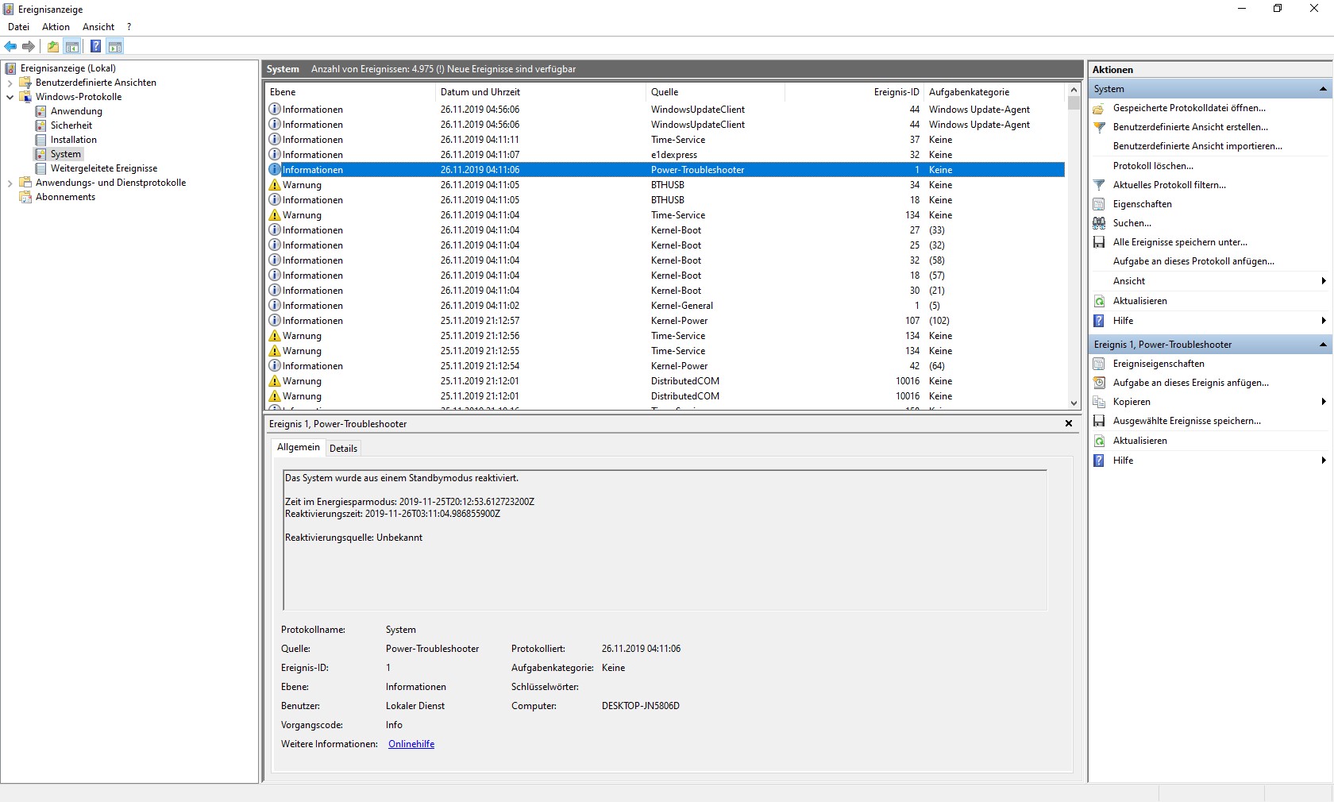Screen dimensions: 1334x802
Task: Click Benutzerdefinierte Ansicht importieren
Action: pyautogui.click(x=1197, y=146)
